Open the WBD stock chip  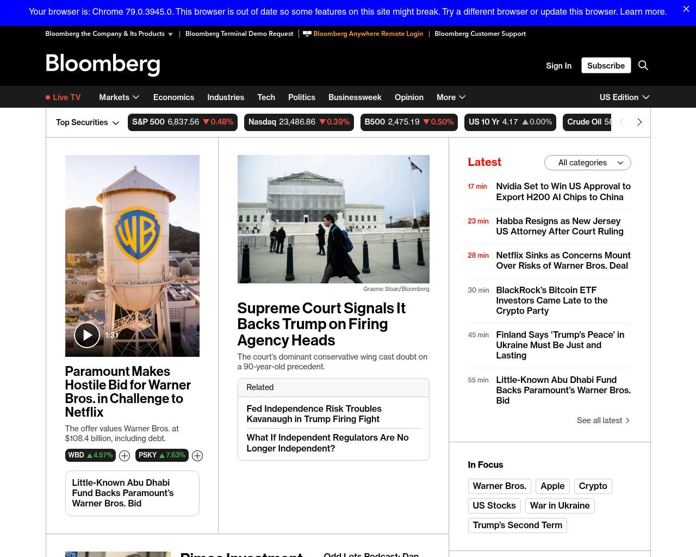(x=90, y=455)
